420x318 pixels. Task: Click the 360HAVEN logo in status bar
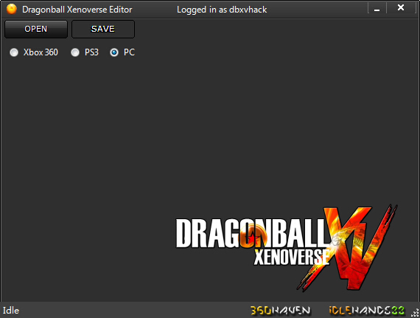(280, 311)
